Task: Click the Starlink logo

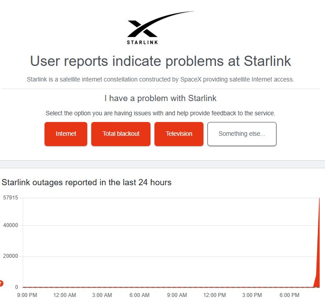Action: (161, 28)
